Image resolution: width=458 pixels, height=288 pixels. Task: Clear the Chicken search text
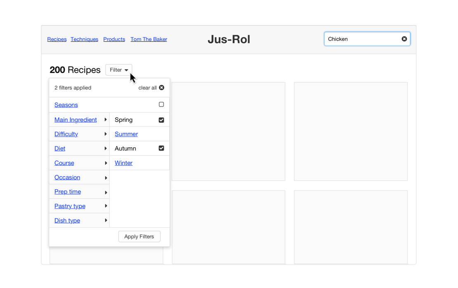[x=404, y=39]
